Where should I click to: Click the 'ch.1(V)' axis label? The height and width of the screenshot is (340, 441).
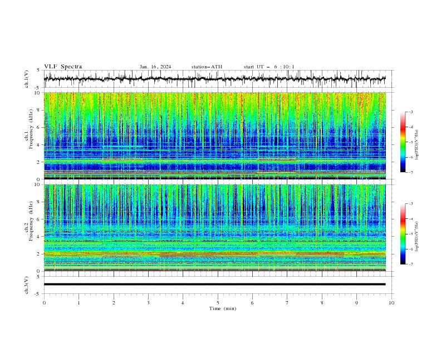tap(27, 79)
